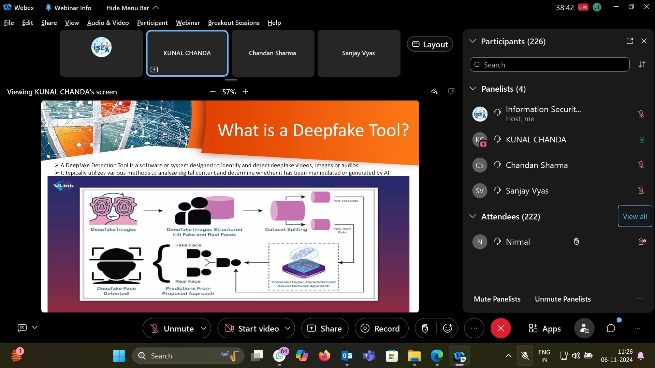Zoom in shared screen with plus
Screen dimensions: 655x368
click(x=245, y=91)
